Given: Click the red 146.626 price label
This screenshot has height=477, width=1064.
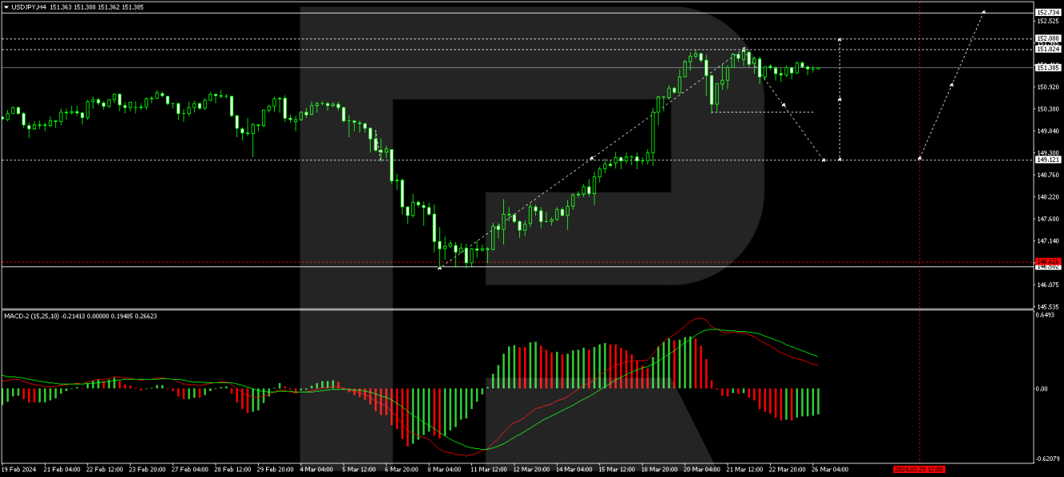Looking at the screenshot, I should 1047,262.
